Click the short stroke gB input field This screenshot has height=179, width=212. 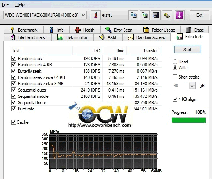181,86
